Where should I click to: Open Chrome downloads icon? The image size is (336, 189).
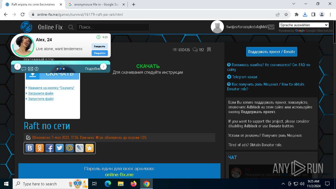point(305,14)
